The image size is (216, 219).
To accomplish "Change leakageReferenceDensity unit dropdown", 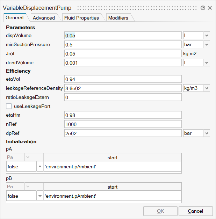I will [x=207, y=88].
